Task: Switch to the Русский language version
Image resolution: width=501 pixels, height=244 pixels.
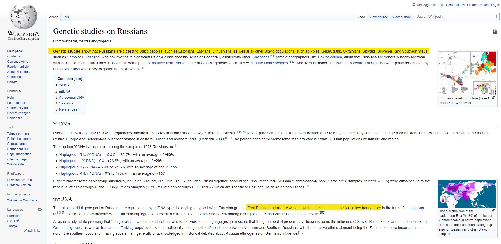Action: coord(13,221)
